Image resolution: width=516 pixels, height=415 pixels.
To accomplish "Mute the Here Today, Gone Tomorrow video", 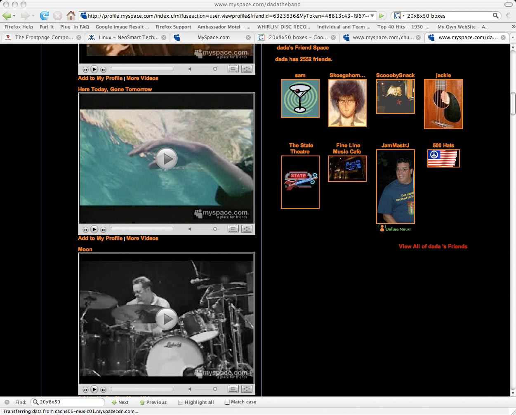I will coord(190,229).
